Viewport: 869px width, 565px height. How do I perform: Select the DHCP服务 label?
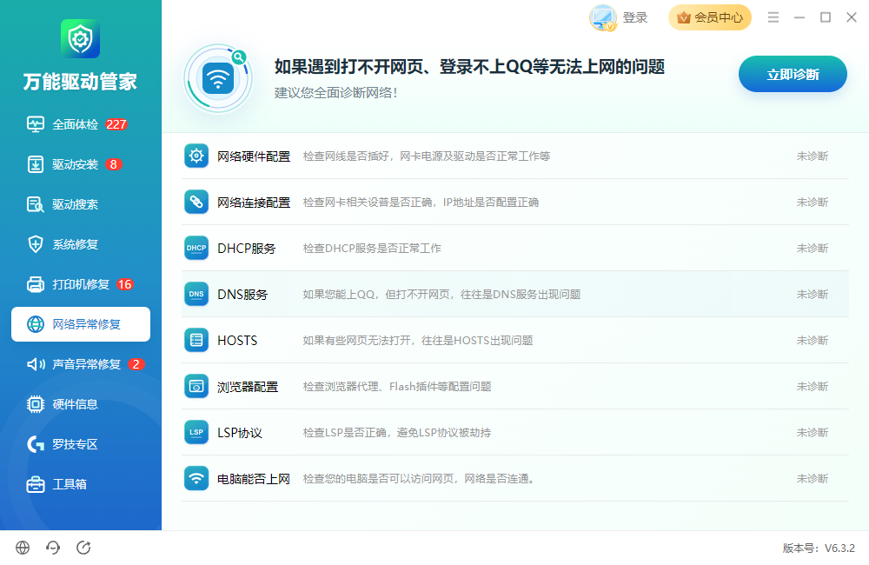coord(247,249)
